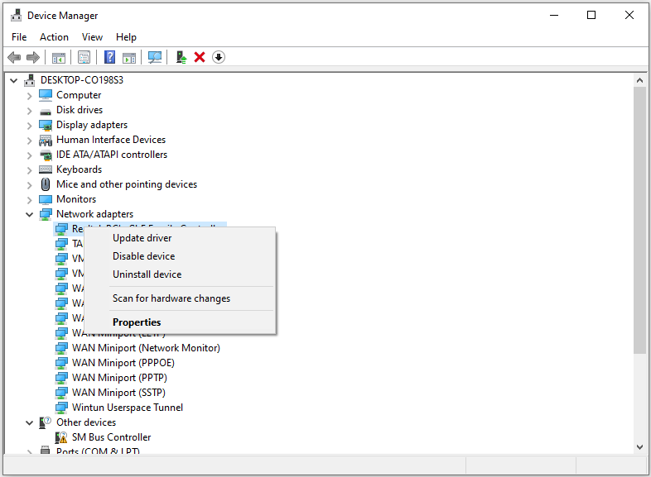This screenshot has height=477, width=651.
Task: Expand the Display adapters category
Action: point(30,126)
